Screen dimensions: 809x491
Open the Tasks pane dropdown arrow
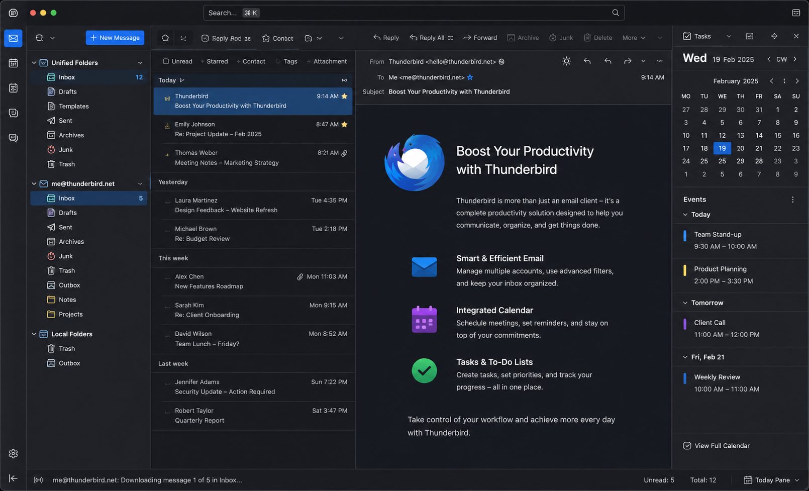tap(729, 36)
